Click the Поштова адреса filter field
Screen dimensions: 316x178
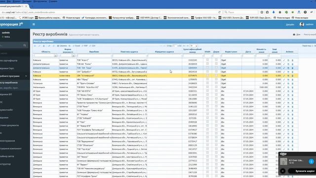click(x=129, y=55)
